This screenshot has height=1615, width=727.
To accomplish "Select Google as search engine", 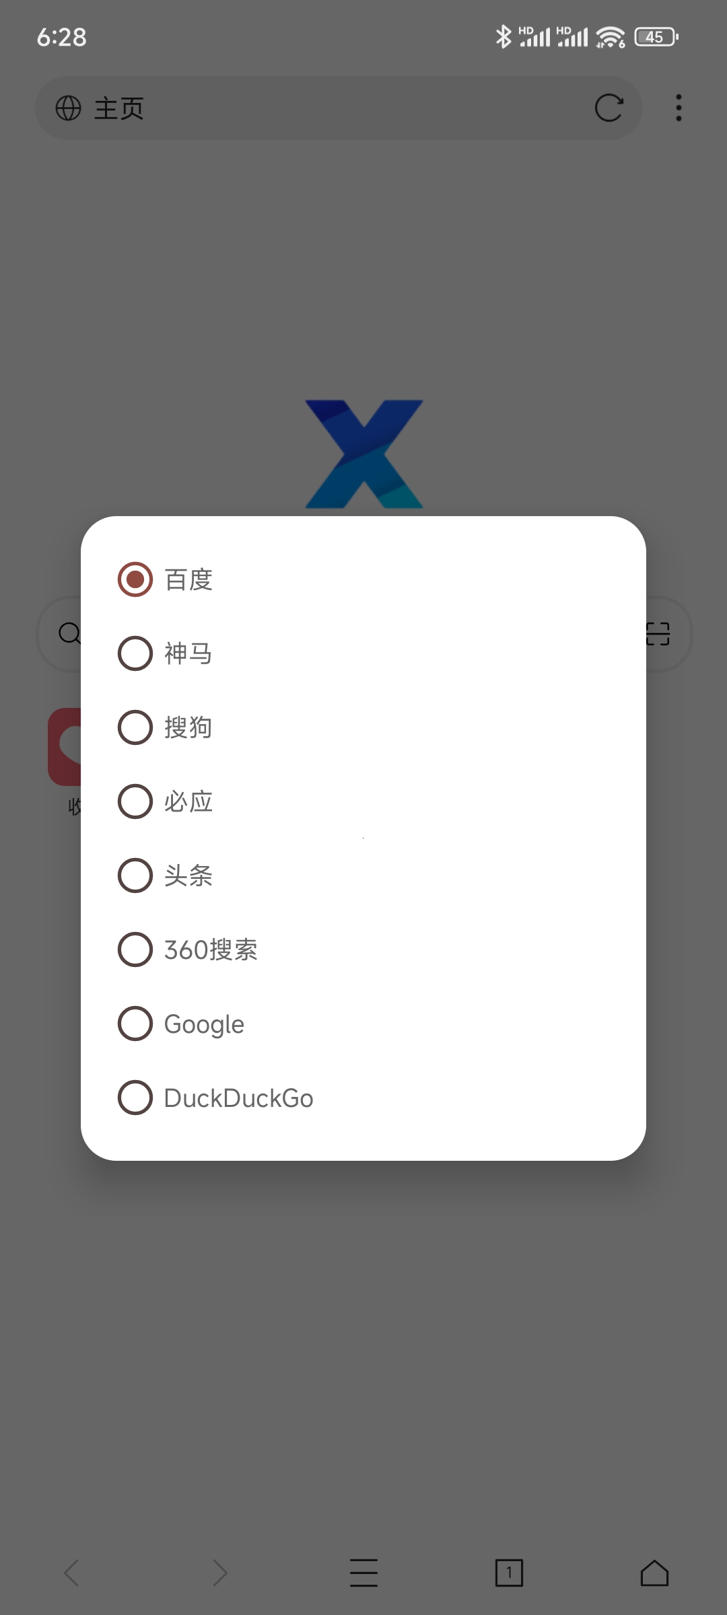I will [135, 1024].
